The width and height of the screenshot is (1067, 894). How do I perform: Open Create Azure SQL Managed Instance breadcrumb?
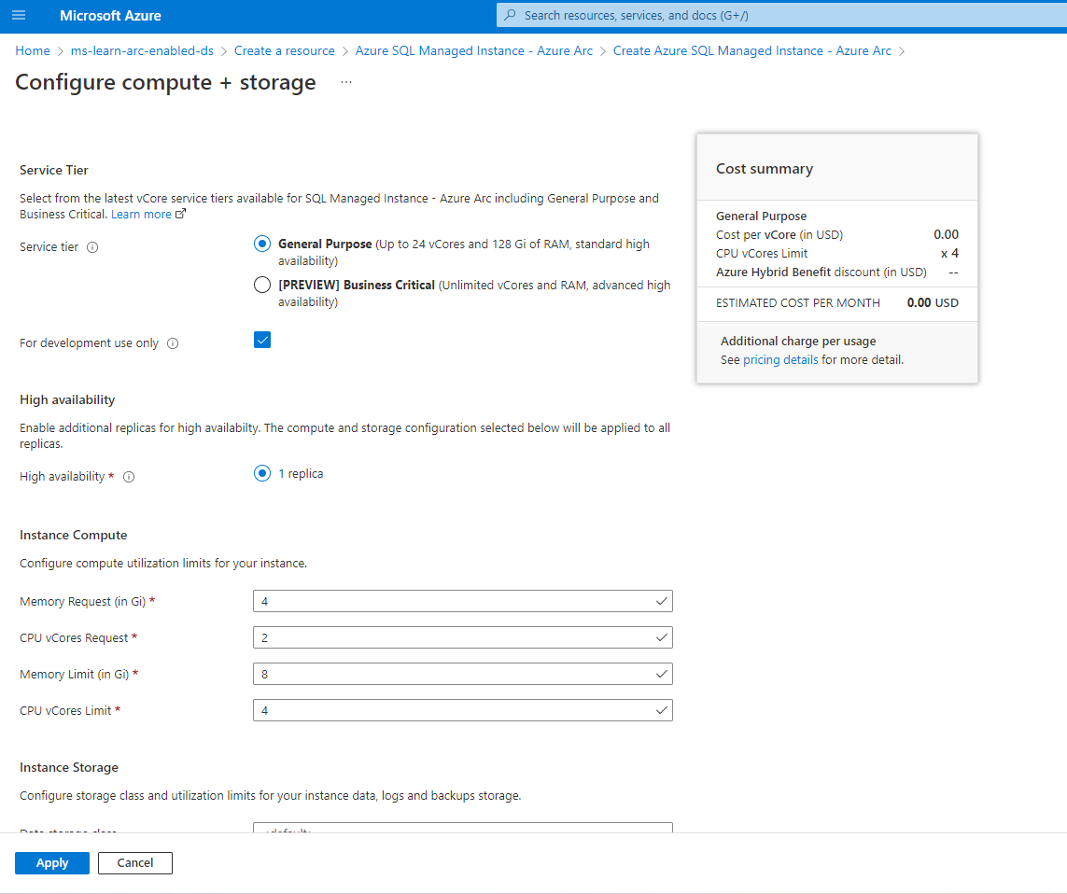[751, 51]
